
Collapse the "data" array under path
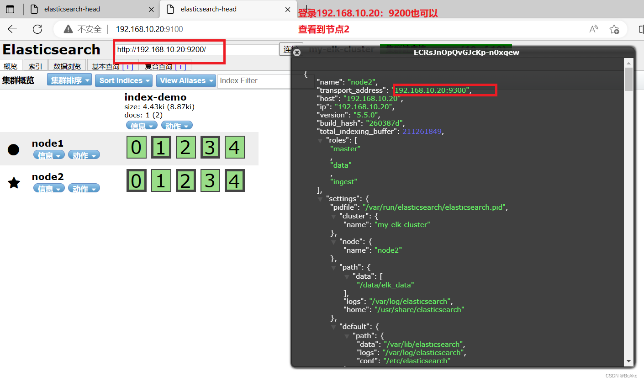pos(348,276)
